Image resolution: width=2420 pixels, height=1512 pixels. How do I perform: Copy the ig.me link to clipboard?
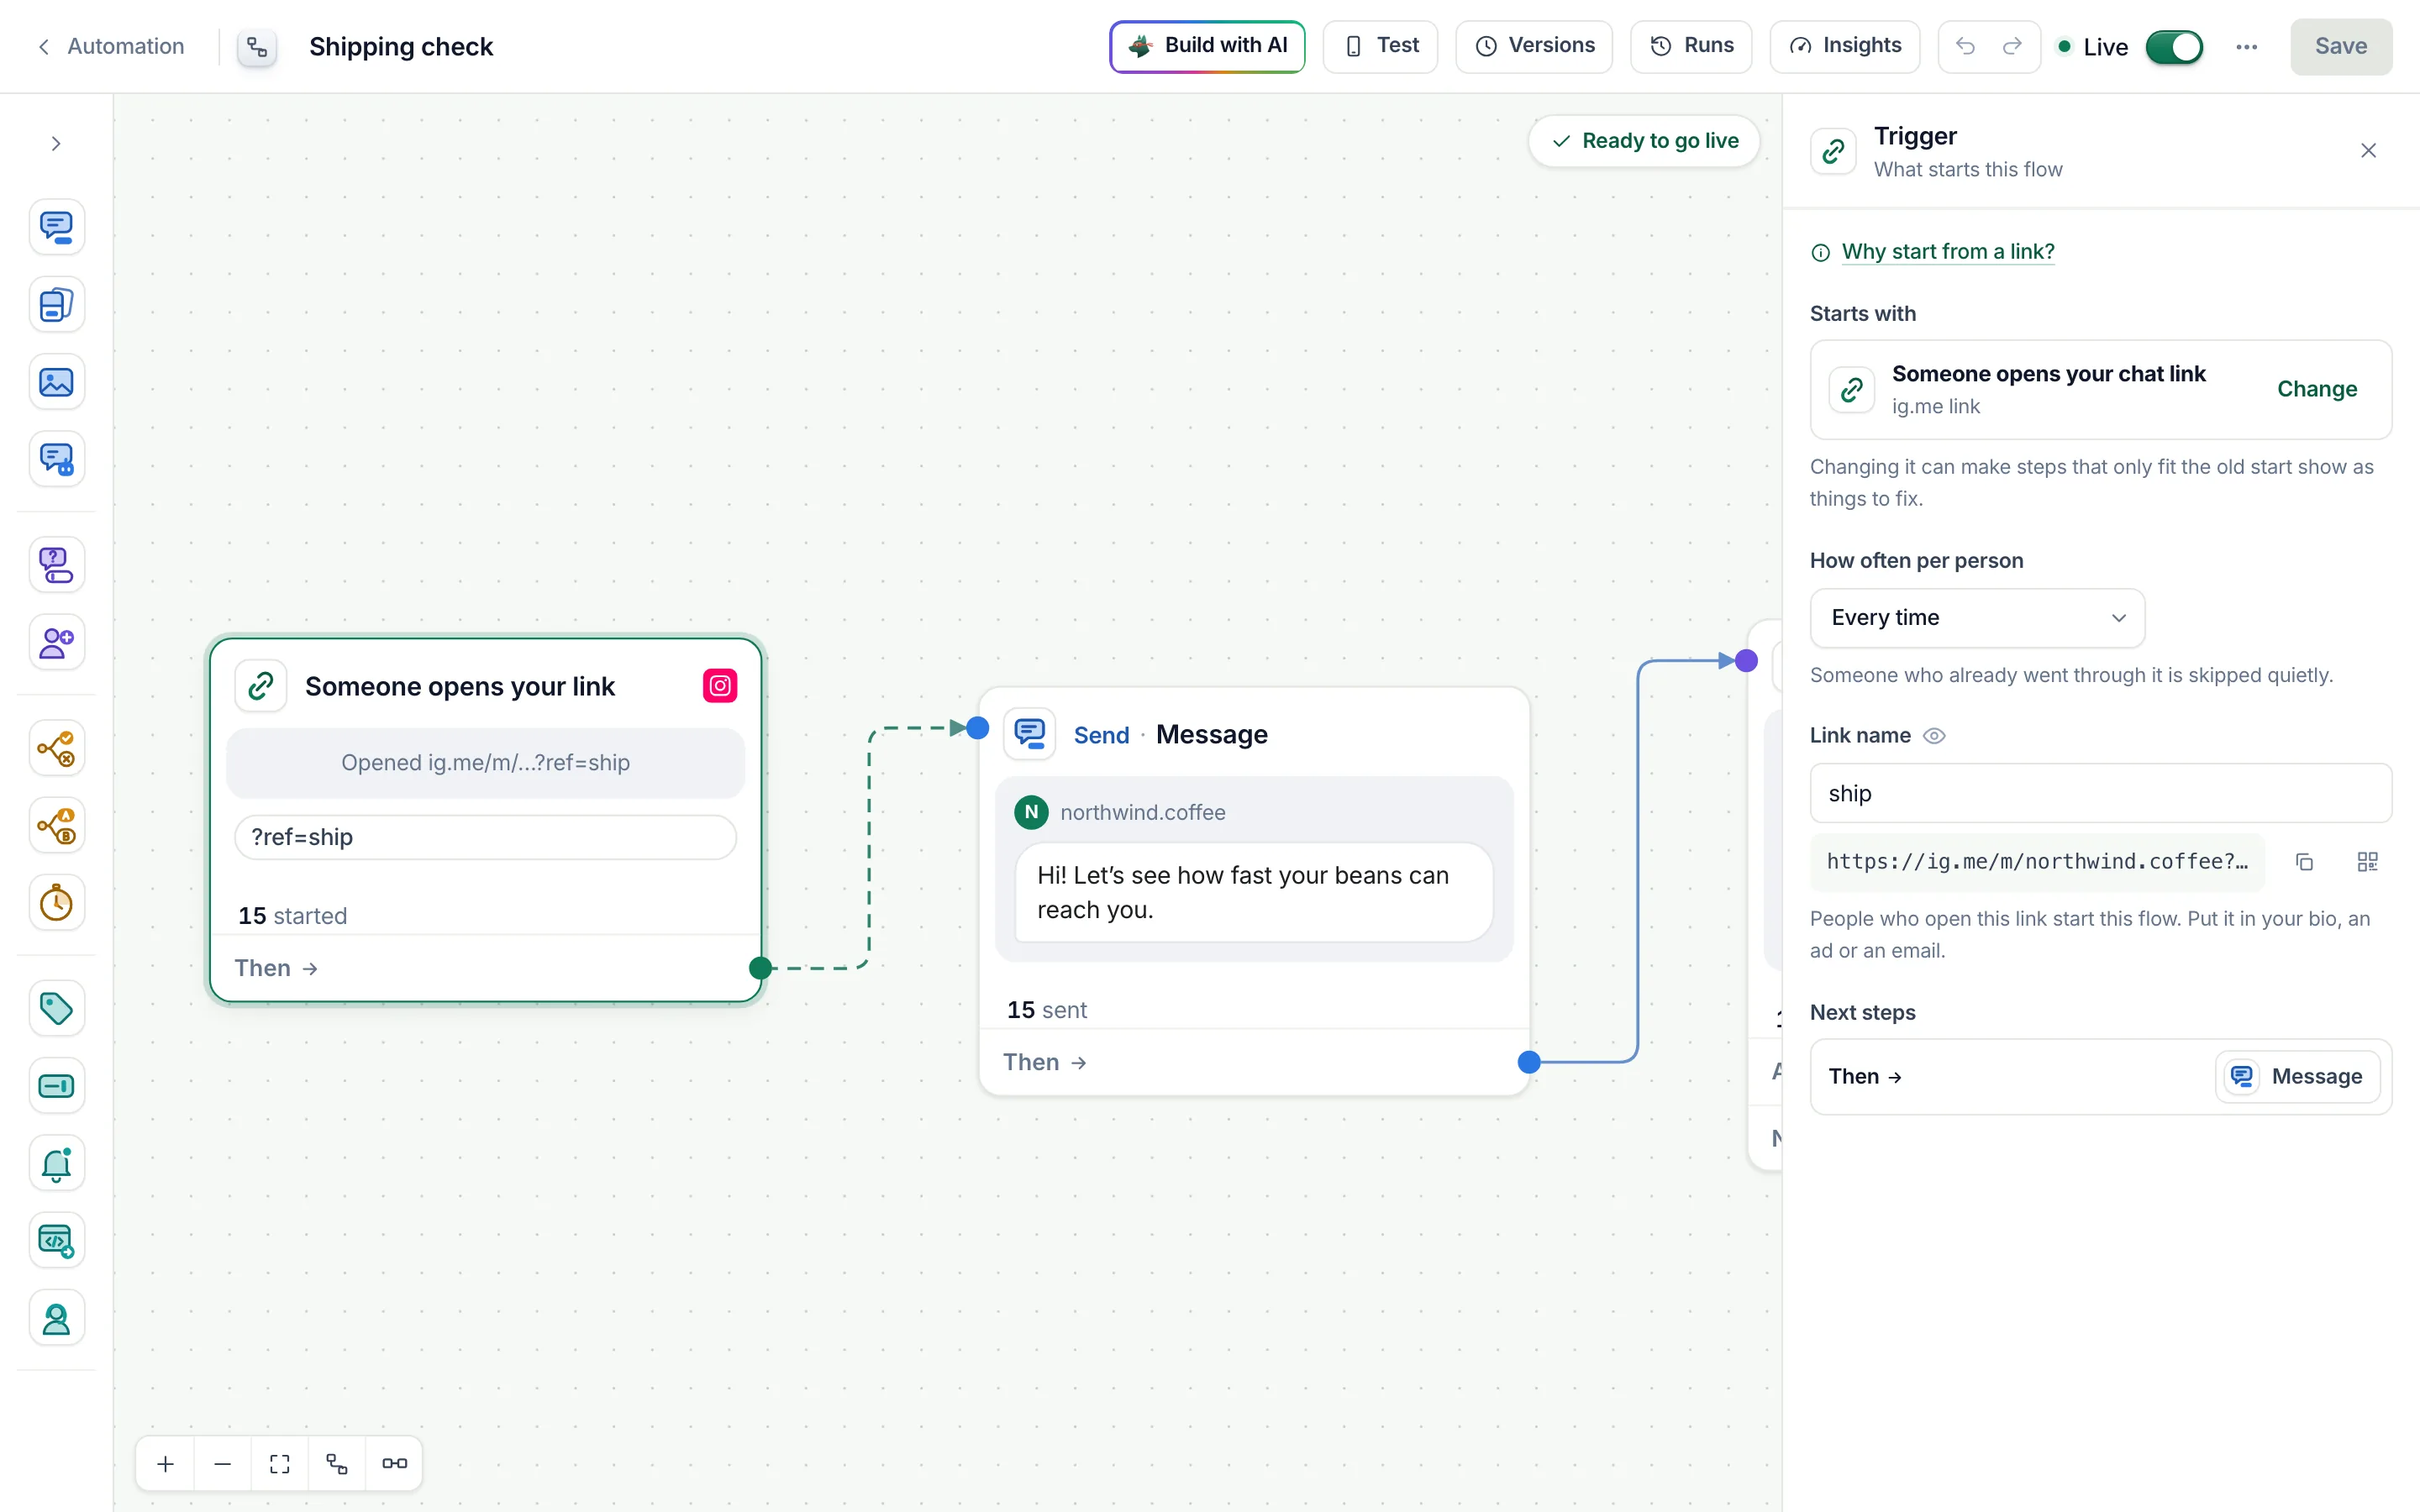(x=2304, y=862)
